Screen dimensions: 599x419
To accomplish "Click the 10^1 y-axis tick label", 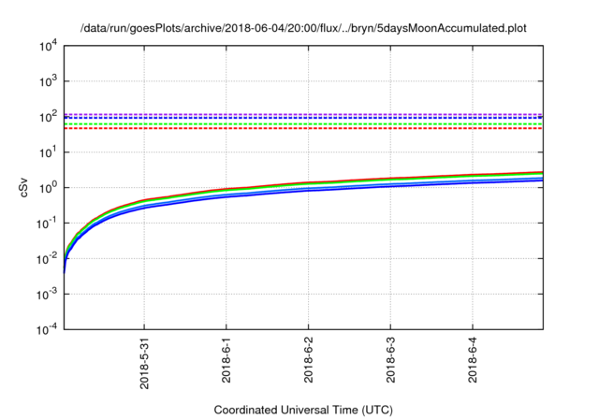I will coord(49,152).
